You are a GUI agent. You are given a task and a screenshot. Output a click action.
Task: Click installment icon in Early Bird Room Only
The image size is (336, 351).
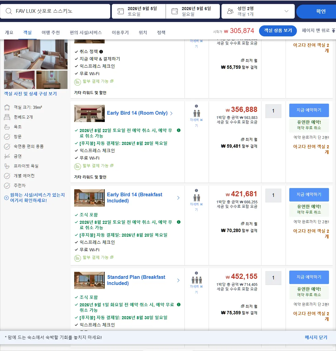pos(77,167)
